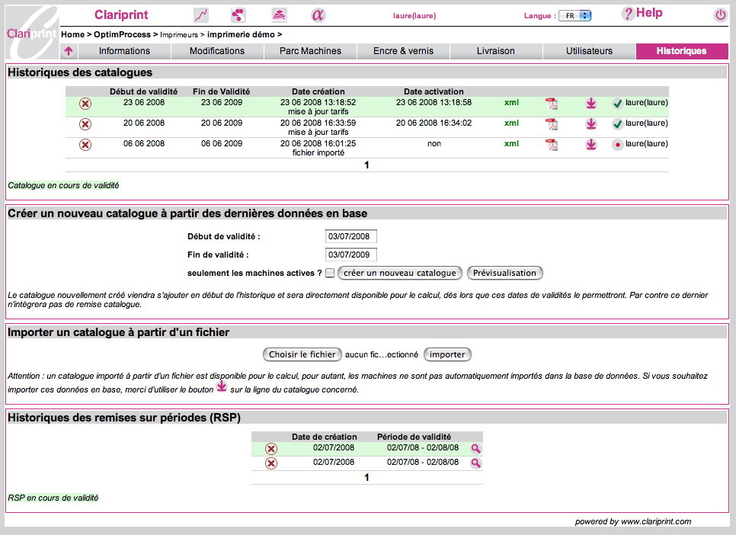Toggle green check status of first catalogue
The width and height of the screenshot is (736, 535).
[617, 104]
